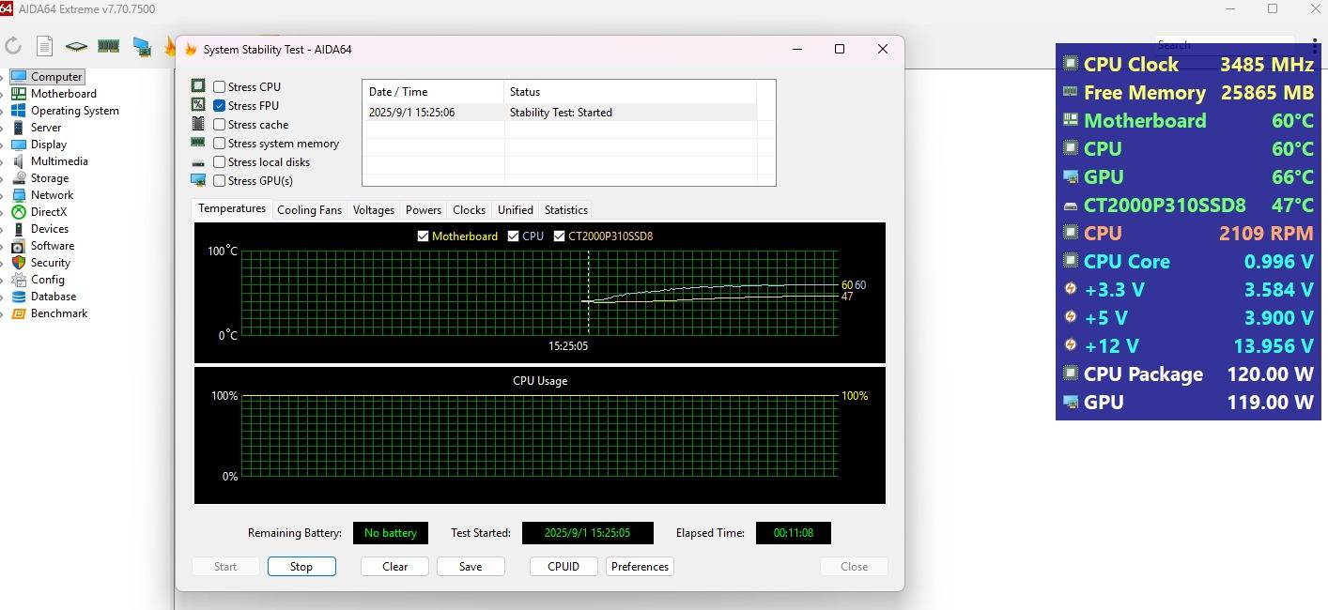Screen dimensions: 1328x610
Task: Click the monitor diagnostics toolbar icon
Action: coord(141,46)
